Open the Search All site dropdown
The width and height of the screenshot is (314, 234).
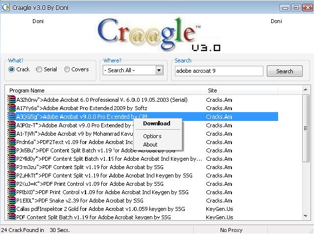(x=159, y=70)
